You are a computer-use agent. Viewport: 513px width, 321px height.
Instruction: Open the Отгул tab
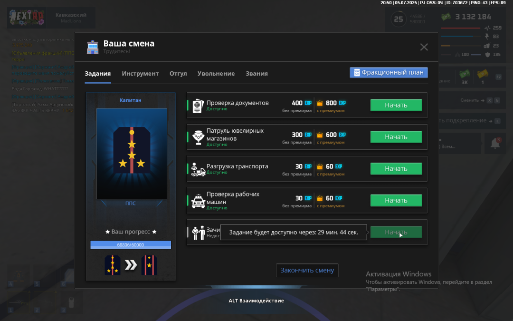click(178, 74)
